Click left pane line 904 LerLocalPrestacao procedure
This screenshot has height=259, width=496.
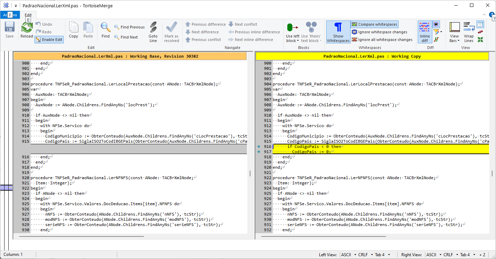[126, 84]
